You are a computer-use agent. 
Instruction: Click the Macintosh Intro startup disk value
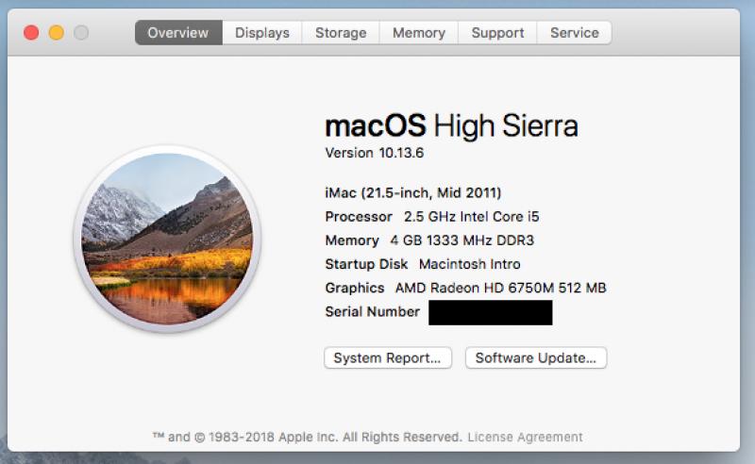[x=469, y=264]
